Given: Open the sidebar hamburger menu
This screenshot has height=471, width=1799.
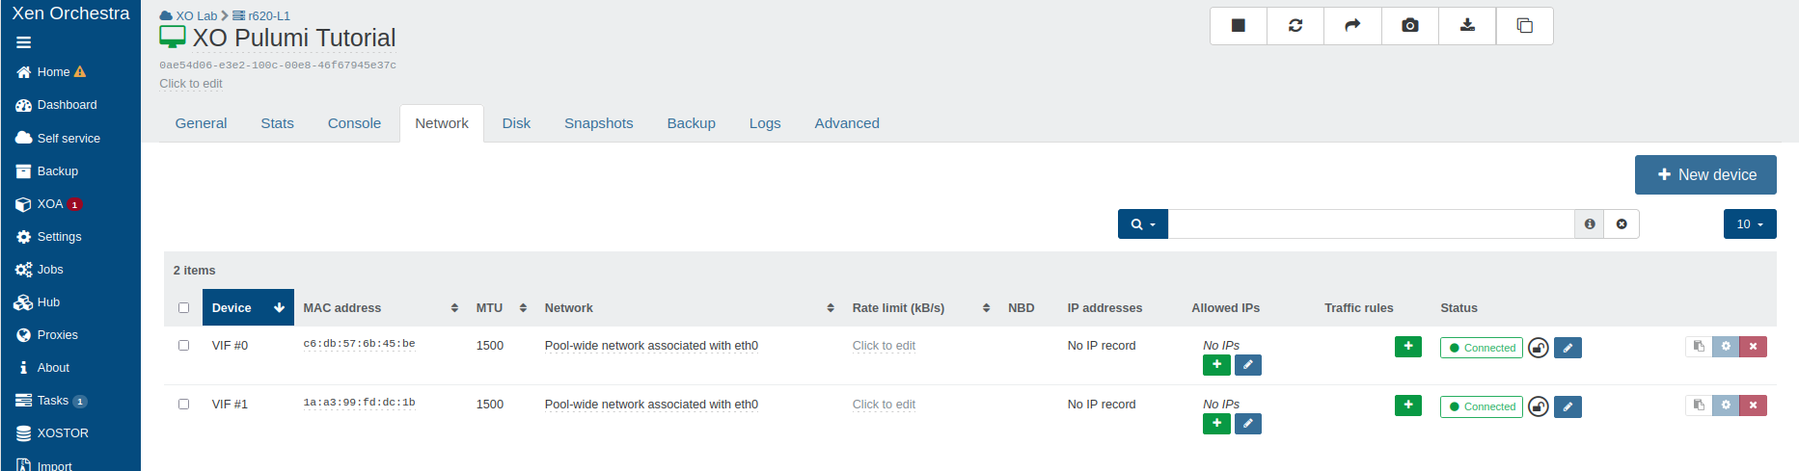Looking at the screenshot, I should click(x=24, y=42).
